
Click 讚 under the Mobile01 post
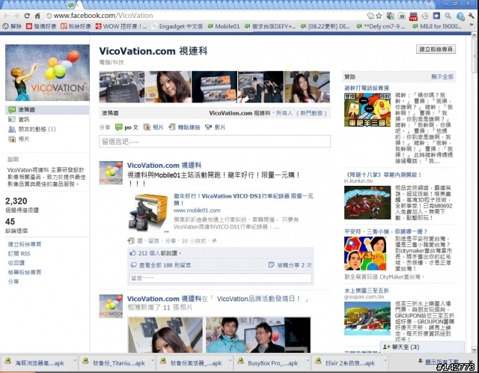(140, 241)
